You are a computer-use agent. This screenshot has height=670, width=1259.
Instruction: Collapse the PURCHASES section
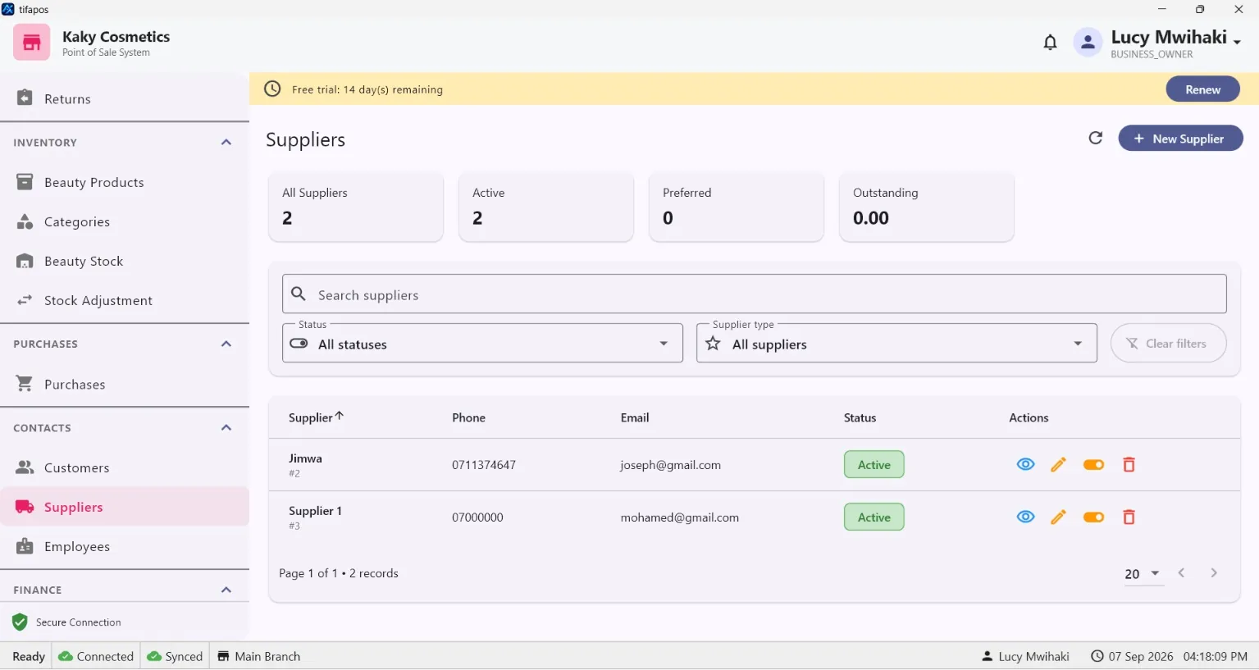[x=226, y=344]
